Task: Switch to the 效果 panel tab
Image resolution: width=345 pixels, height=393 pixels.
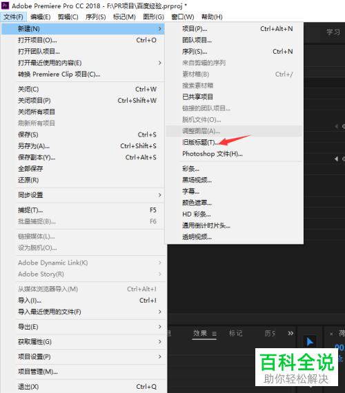Action: pos(200,333)
